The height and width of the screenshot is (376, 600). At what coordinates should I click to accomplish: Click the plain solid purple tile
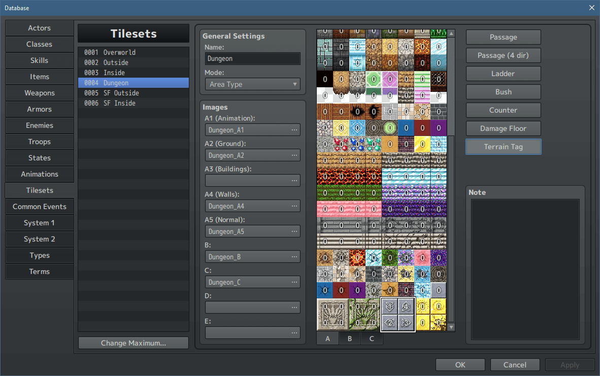pyautogui.click(x=439, y=128)
